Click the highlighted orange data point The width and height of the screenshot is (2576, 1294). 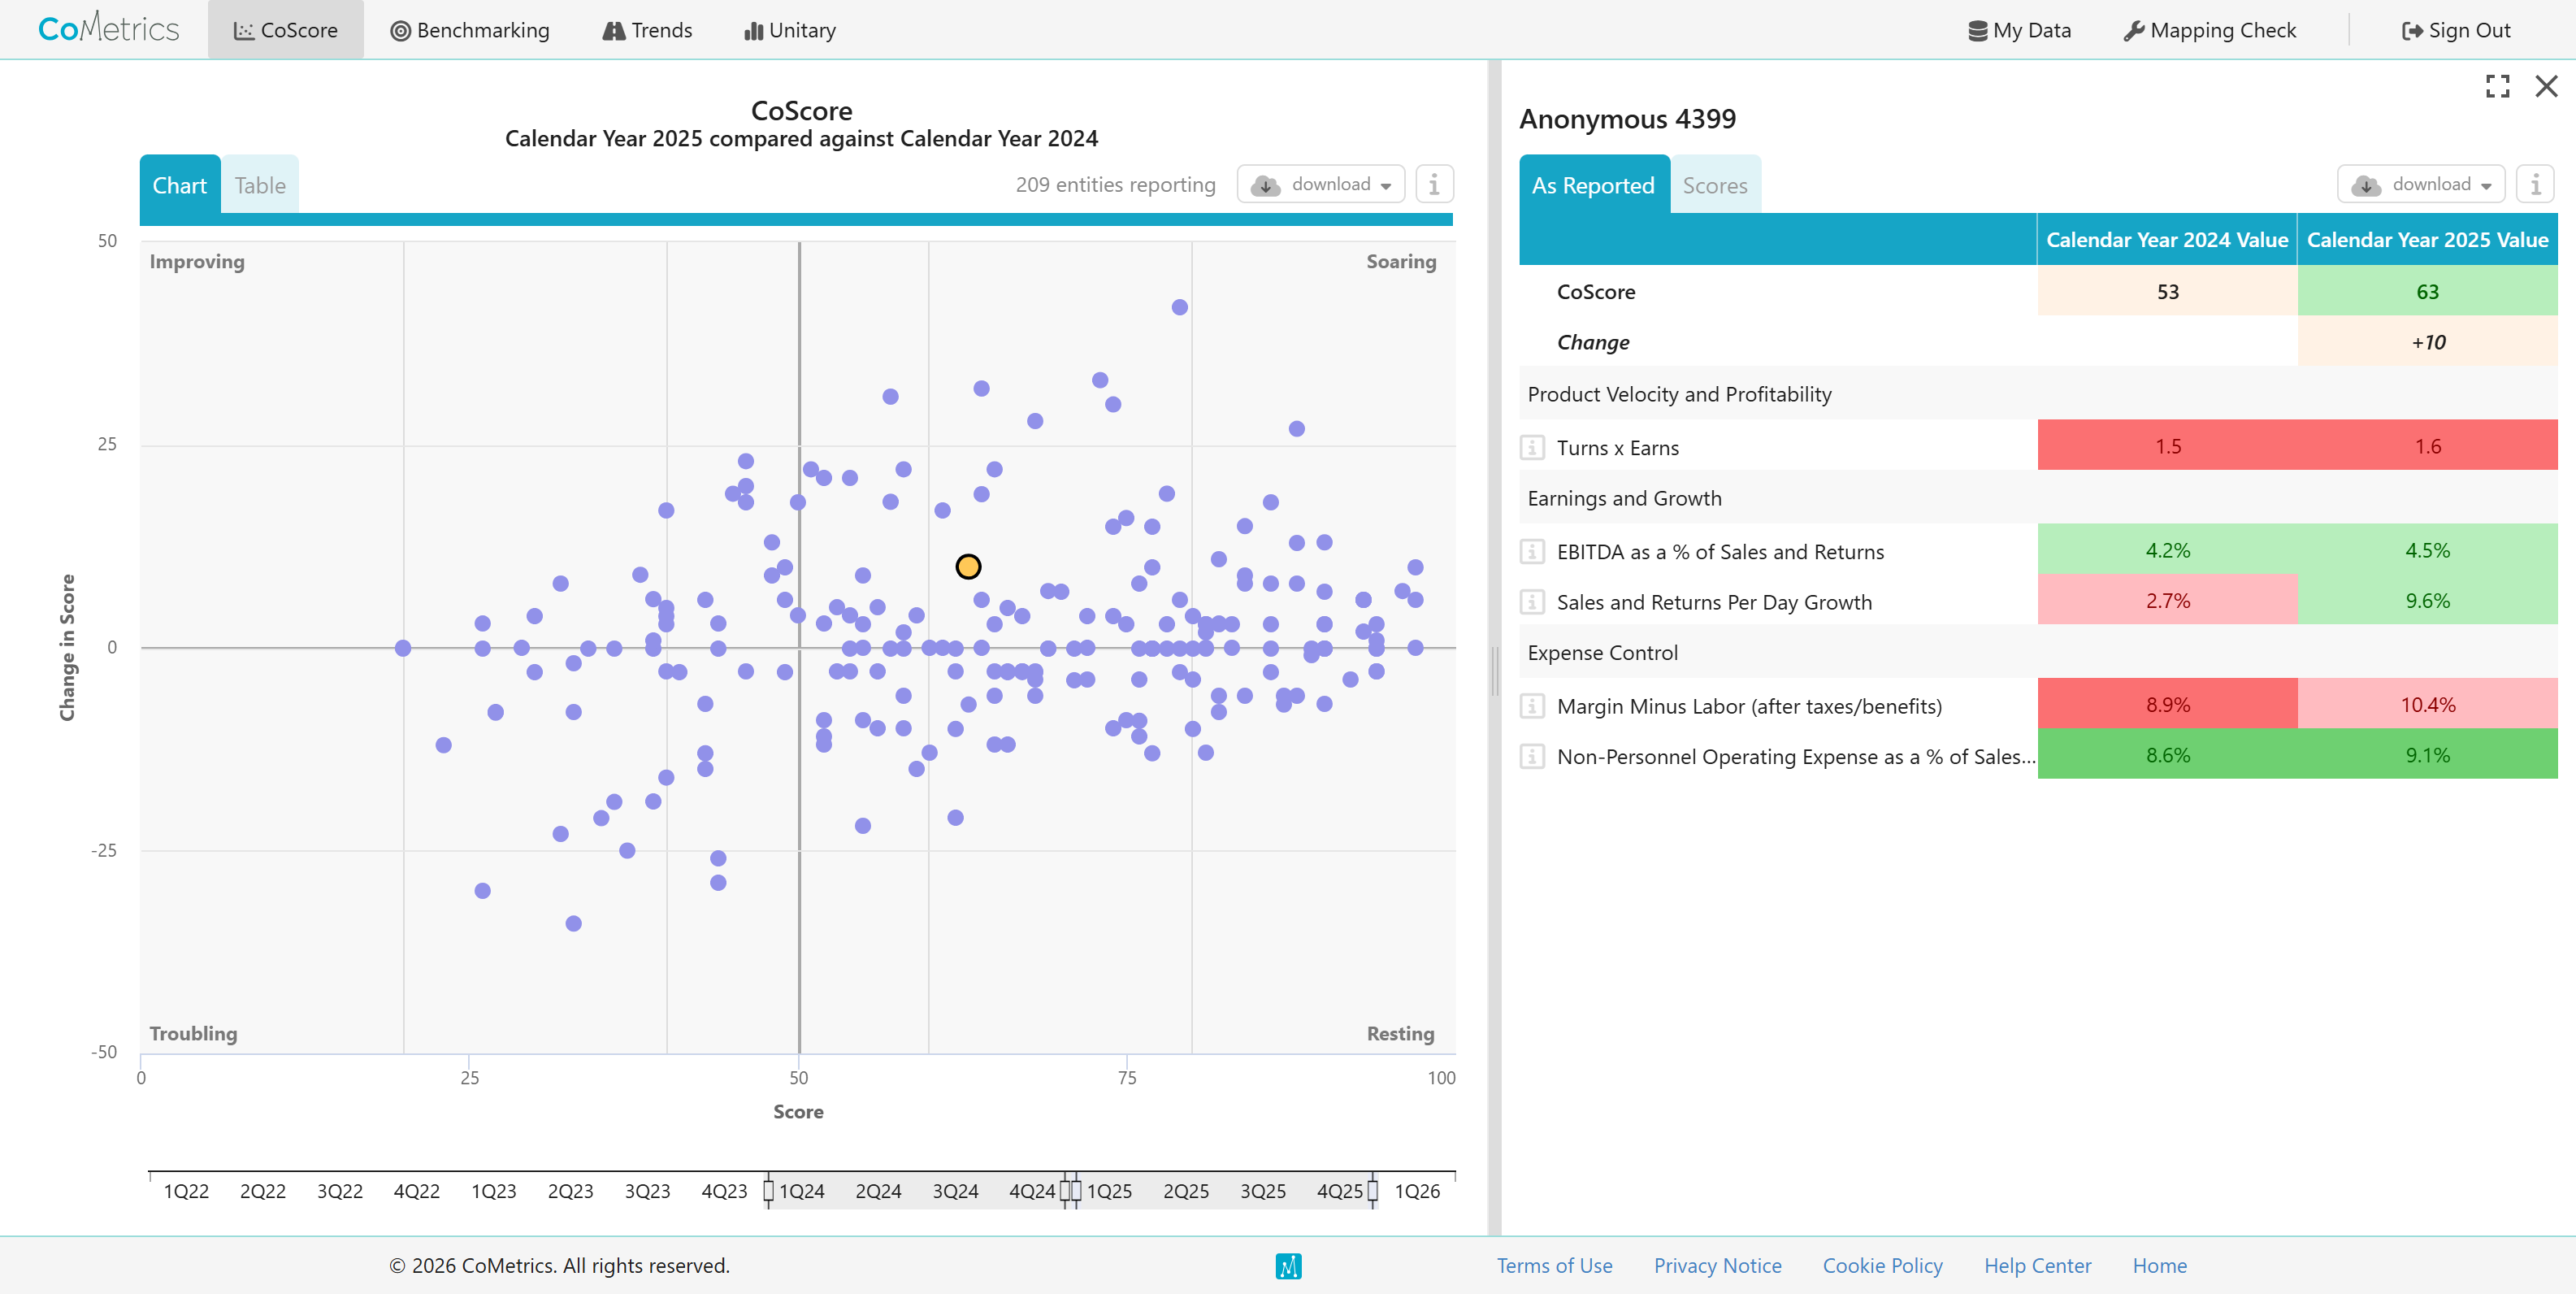968,567
